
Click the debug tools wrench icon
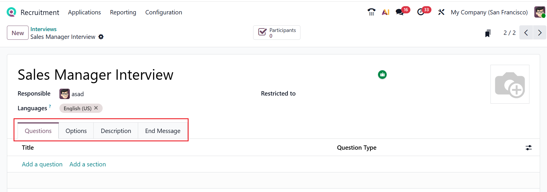point(441,12)
